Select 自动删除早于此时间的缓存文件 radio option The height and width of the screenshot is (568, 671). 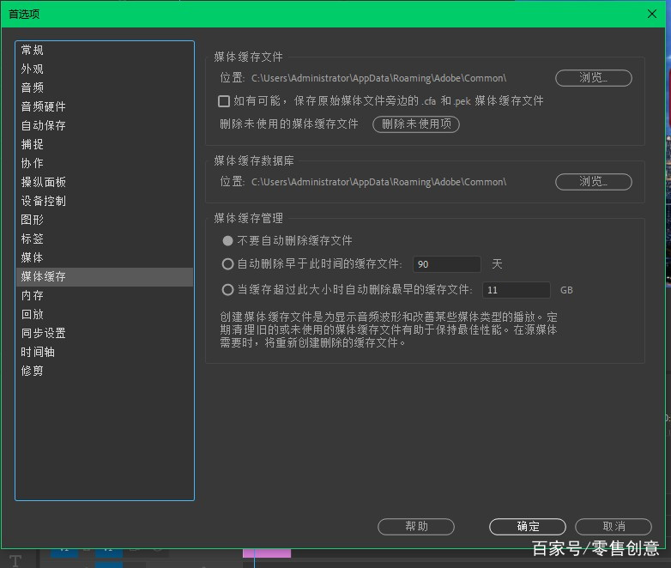coord(227,264)
